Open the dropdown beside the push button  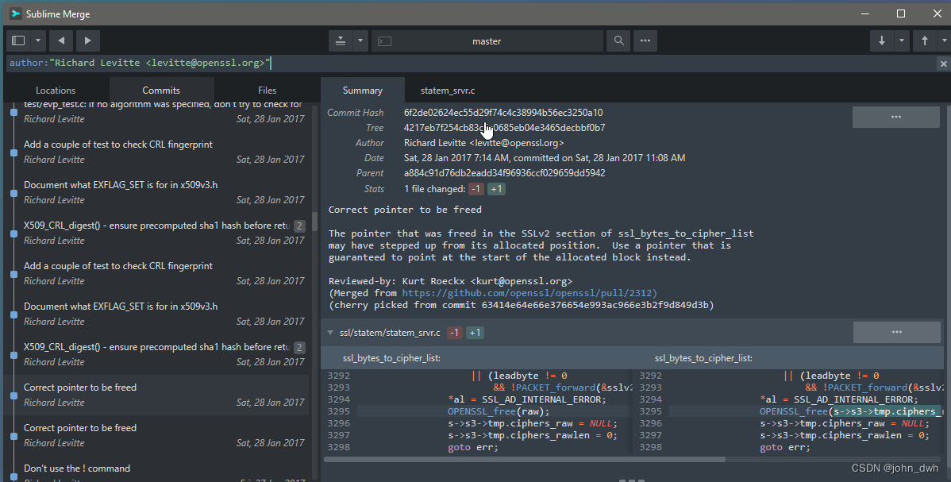[x=943, y=40]
